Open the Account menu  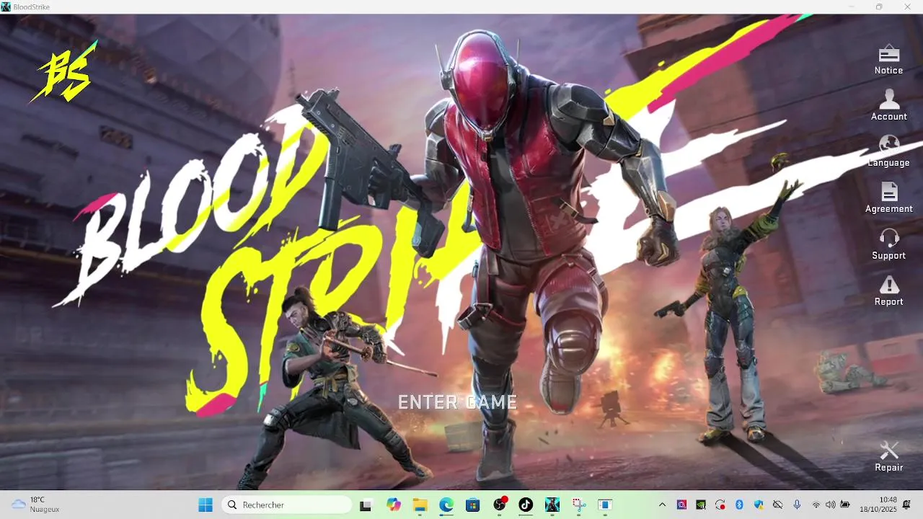(x=888, y=105)
